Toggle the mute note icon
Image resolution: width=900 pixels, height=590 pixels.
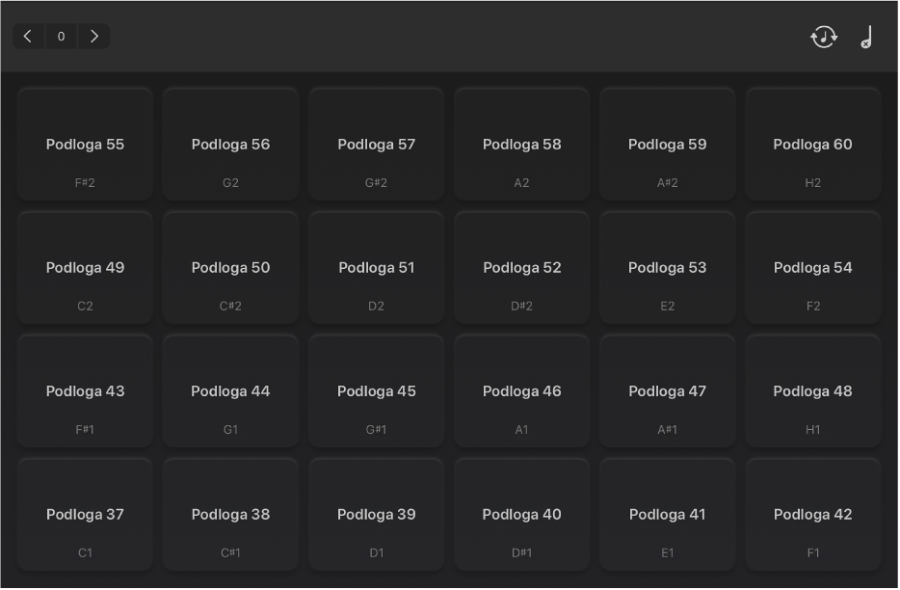click(867, 37)
